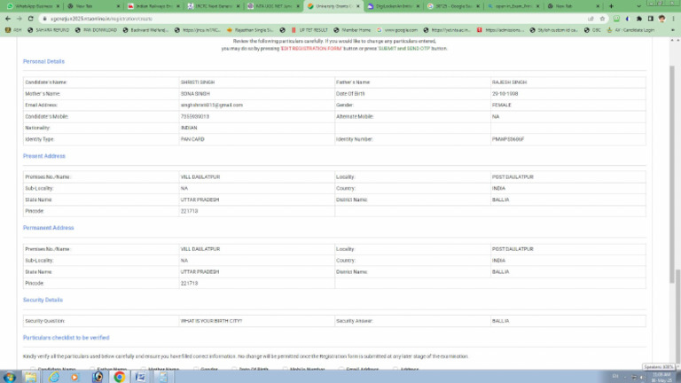
Task: Click the volume icon in system tray
Action: pyautogui.click(x=642, y=377)
